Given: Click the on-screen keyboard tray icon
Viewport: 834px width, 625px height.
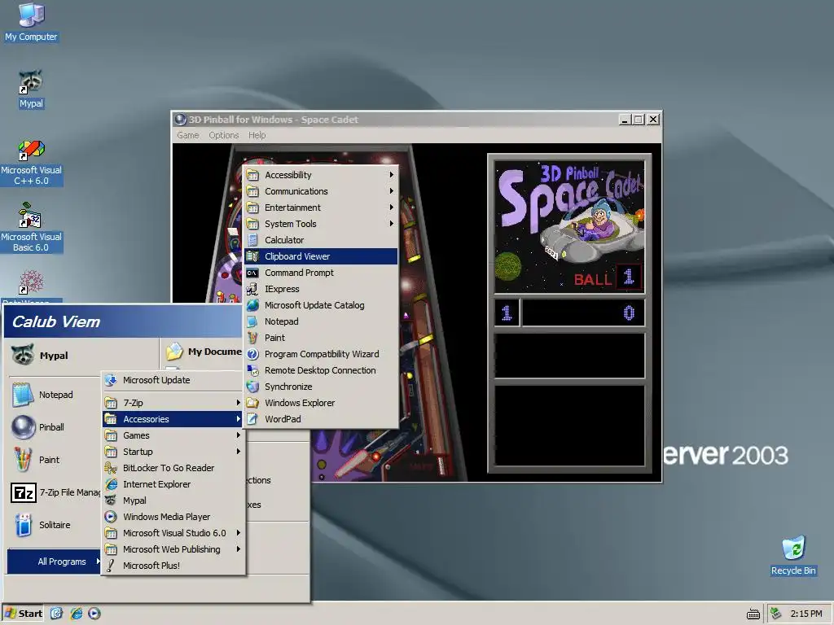Looking at the screenshot, I should pos(753,614).
